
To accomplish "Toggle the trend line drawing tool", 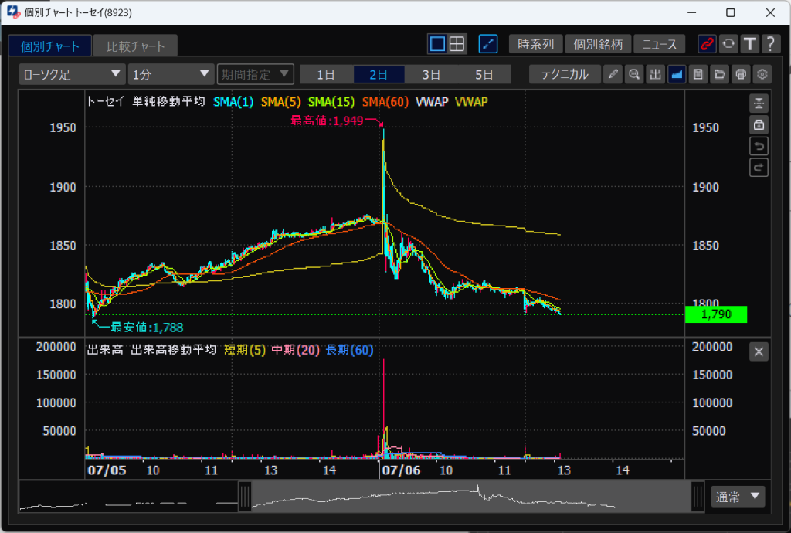I will (x=488, y=44).
